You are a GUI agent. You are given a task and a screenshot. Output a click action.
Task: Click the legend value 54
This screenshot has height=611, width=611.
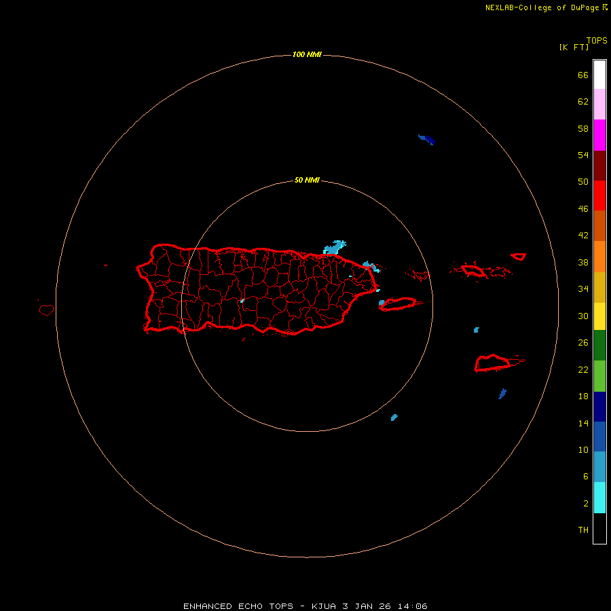click(x=583, y=155)
